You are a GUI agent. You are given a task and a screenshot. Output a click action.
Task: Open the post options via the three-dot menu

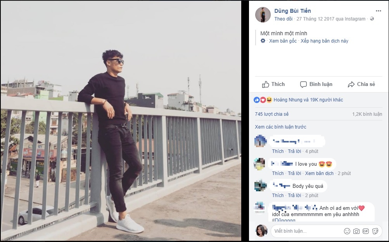tap(378, 10)
